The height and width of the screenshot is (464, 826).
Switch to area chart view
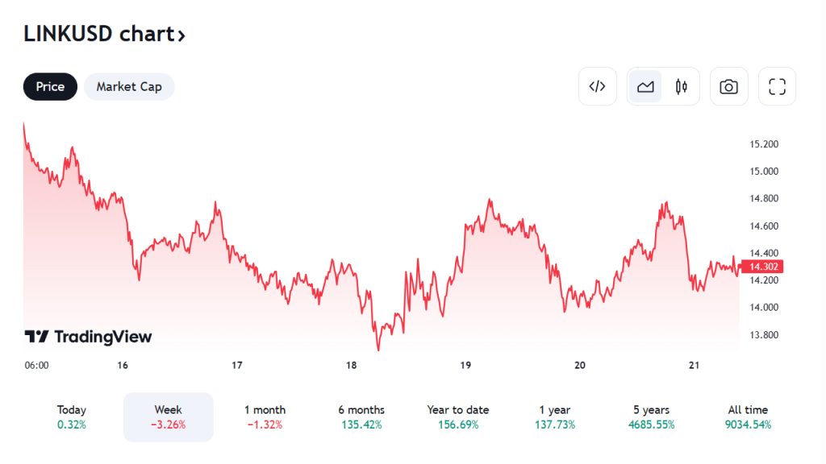645,87
